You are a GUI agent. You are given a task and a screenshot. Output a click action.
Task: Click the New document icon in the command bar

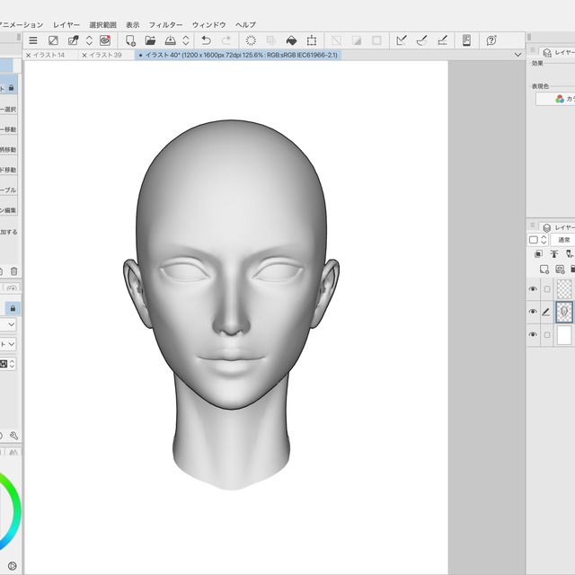tap(130, 40)
